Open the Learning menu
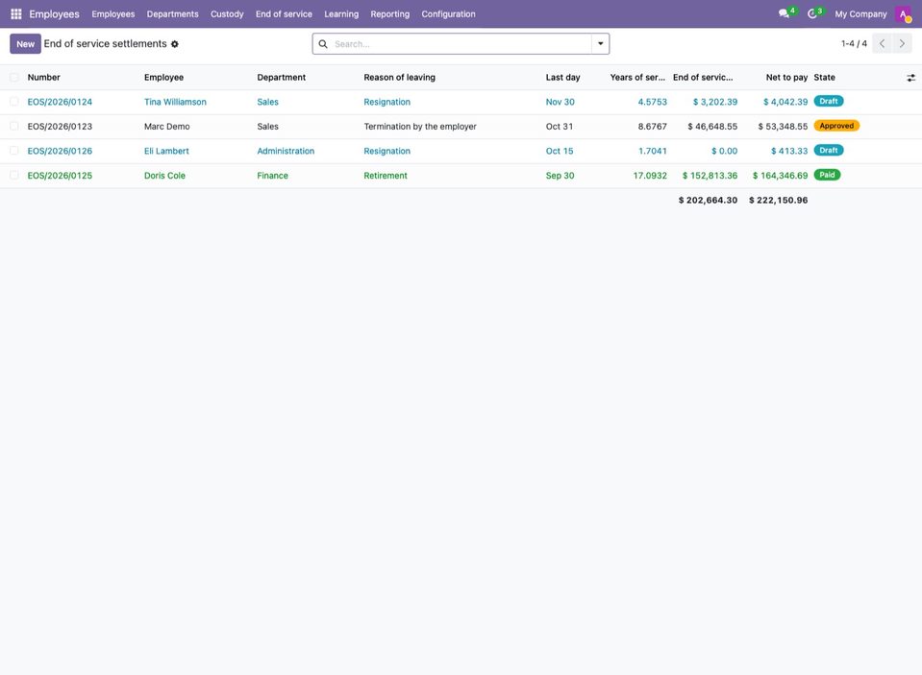 coord(341,14)
